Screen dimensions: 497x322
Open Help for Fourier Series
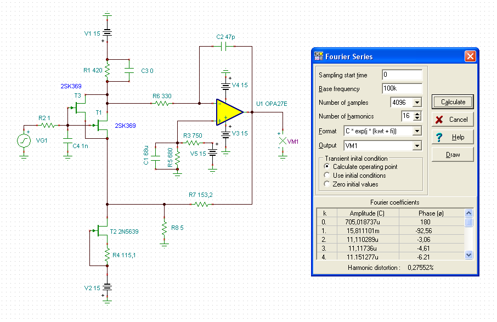pos(453,137)
